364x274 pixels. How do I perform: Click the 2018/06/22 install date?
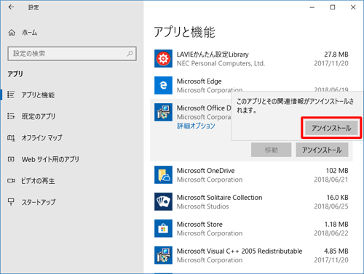(331, 233)
